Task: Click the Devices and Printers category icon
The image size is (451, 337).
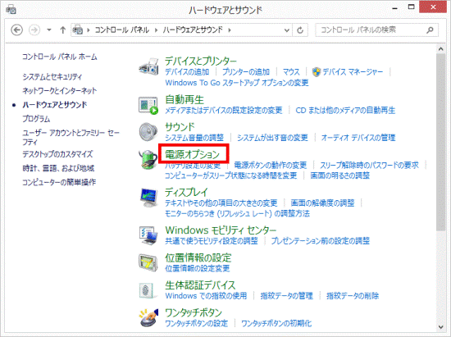Action: point(148,66)
